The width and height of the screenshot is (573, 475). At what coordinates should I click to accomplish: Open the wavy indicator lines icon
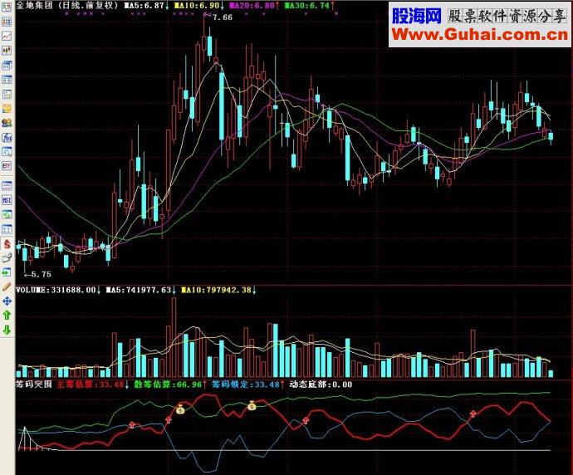(x=7, y=186)
